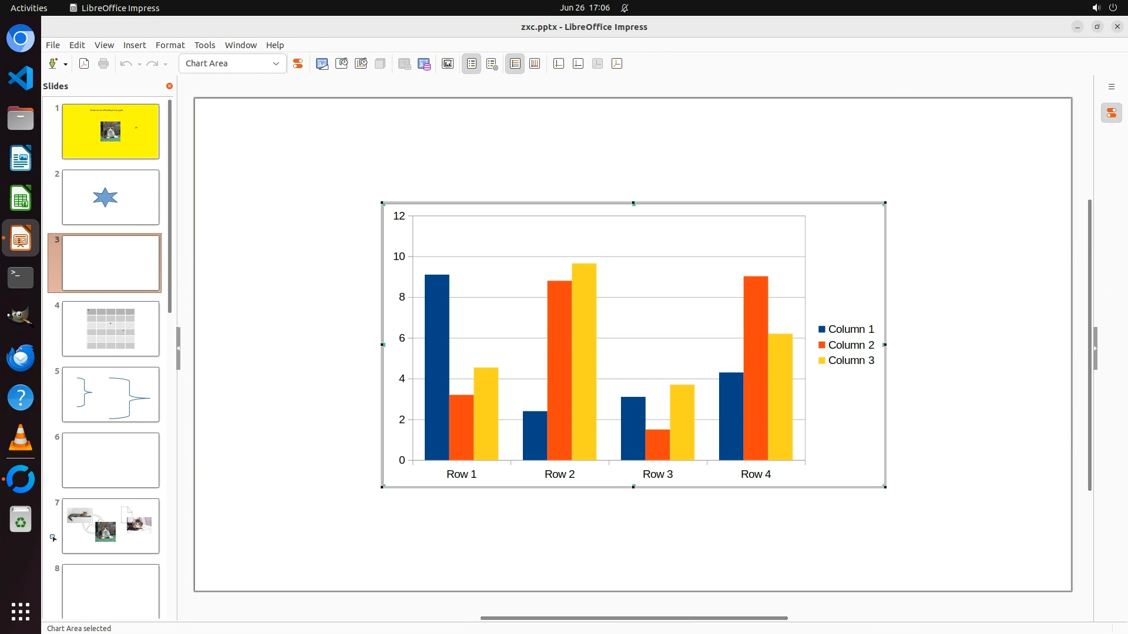Toggle horizontal grids button
Viewport: 1128px width, 634px height.
(x=515, y=64)
